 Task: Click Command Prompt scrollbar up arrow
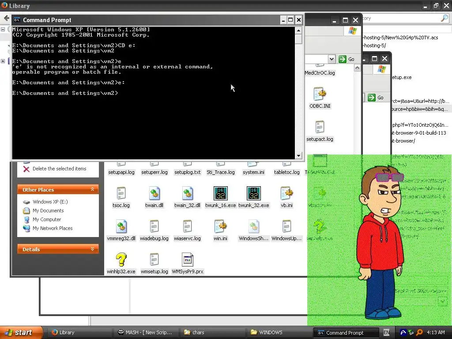coord(298,30)
